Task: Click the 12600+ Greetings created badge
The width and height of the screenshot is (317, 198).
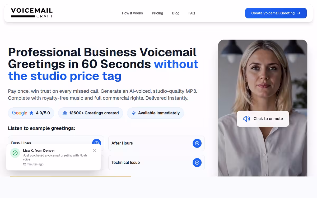Action: coord(91,113)
